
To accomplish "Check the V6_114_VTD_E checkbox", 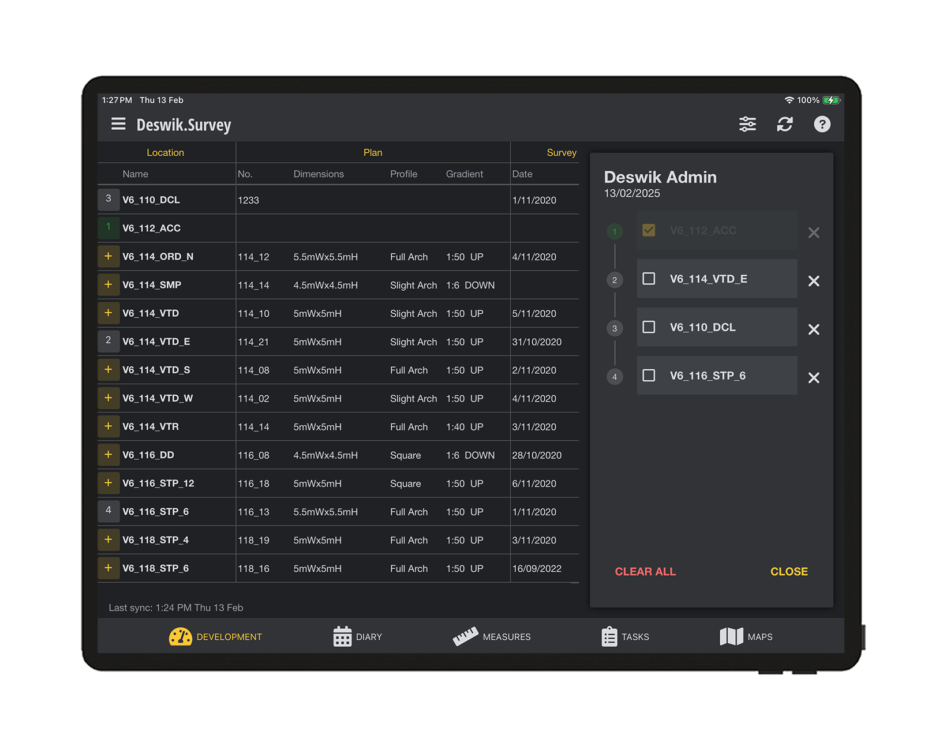I will [649, 279].
